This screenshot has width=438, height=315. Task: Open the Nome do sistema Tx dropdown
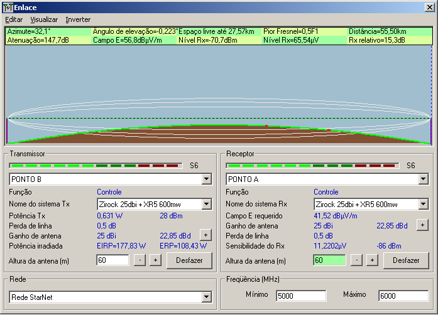pos(206,205)
